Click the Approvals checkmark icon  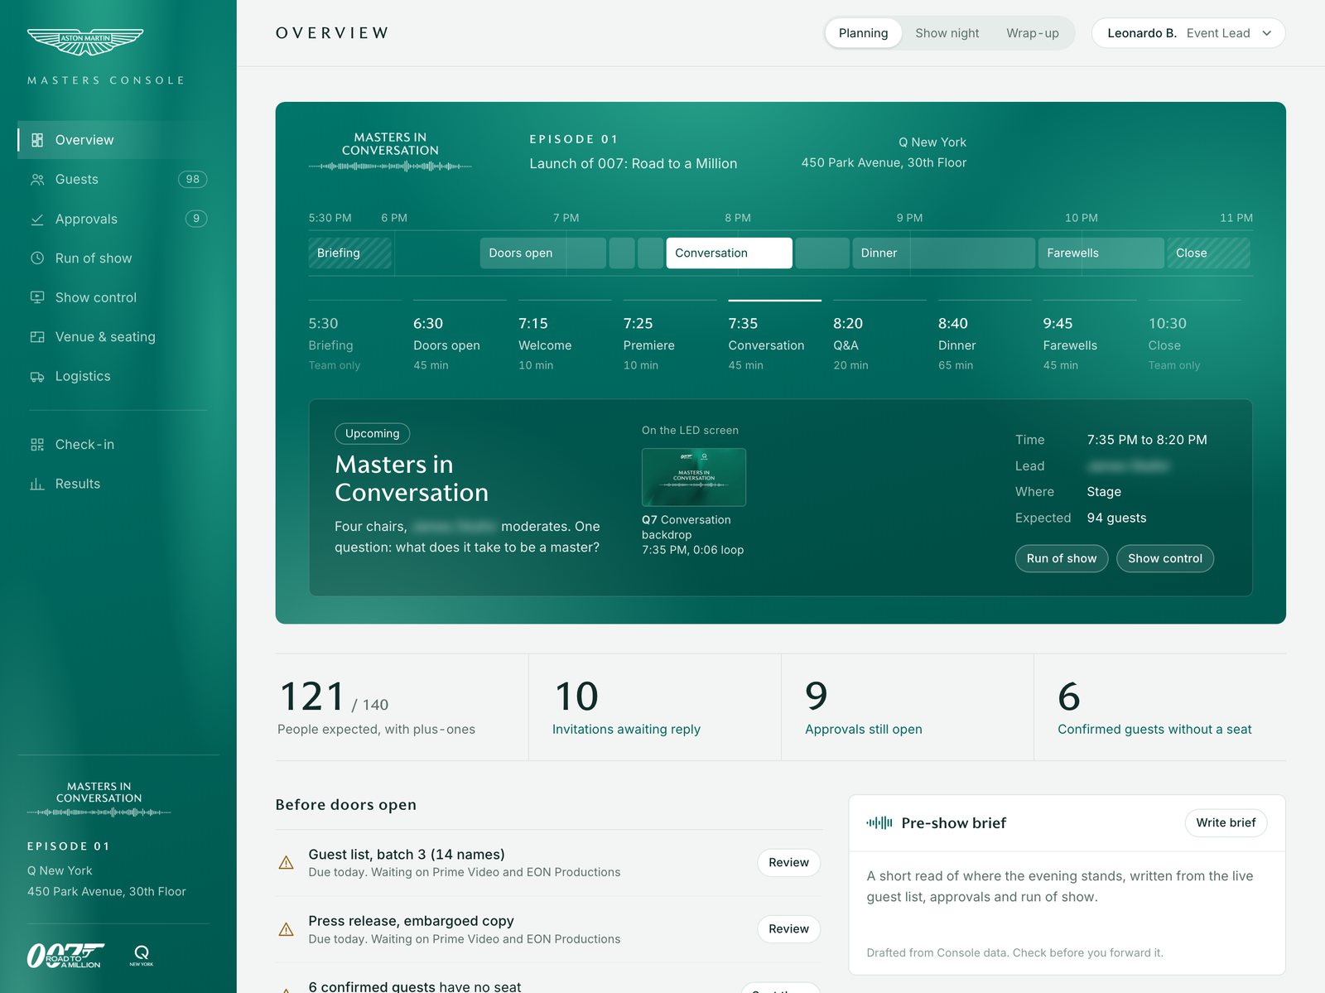37,219
